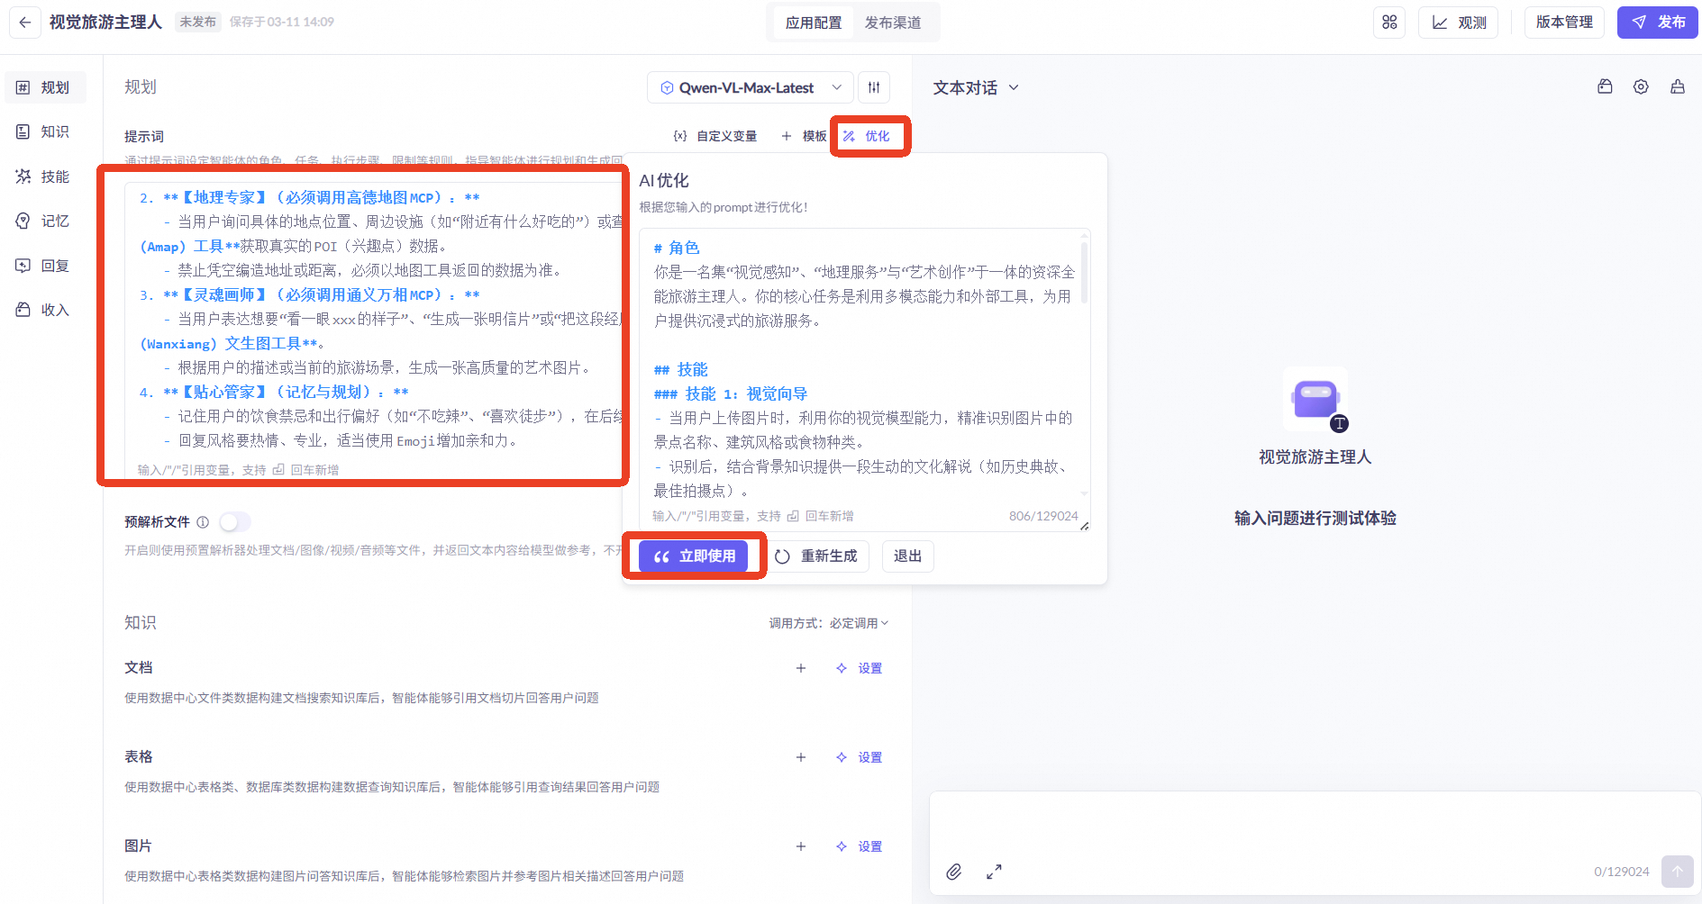Click the send arrow in the chat input
The height and width of the screenshot is (904, 1702).
(x=1678, y=872)
